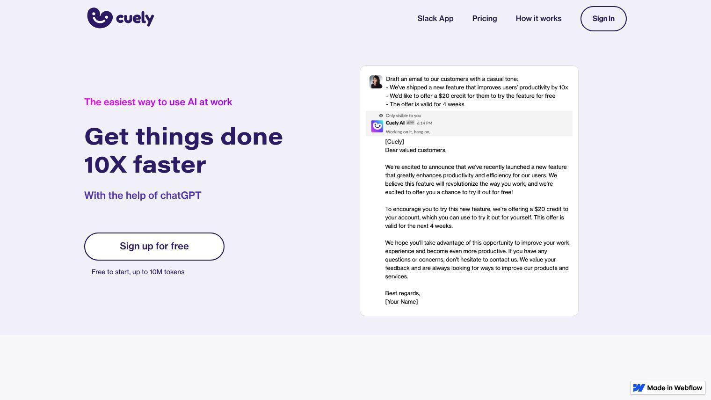Click the Cuely AI sender name

click(x=395, y=123)
